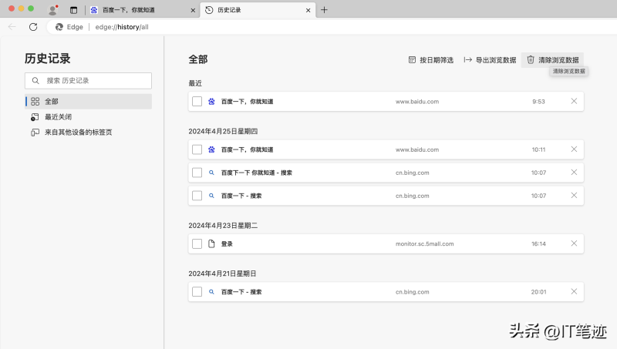Open 最近关闭 in the sidebar

tap(89, 117)
